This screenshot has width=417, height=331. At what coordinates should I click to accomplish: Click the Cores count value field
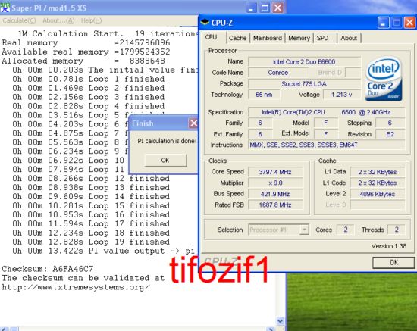point(345,230)
